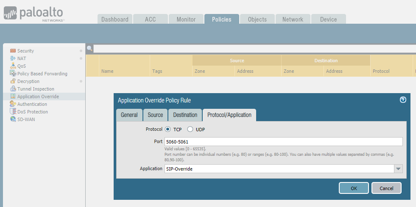Switch to the ACC tab
Viewport: 416px width, 207px height.
coord(151,19)
